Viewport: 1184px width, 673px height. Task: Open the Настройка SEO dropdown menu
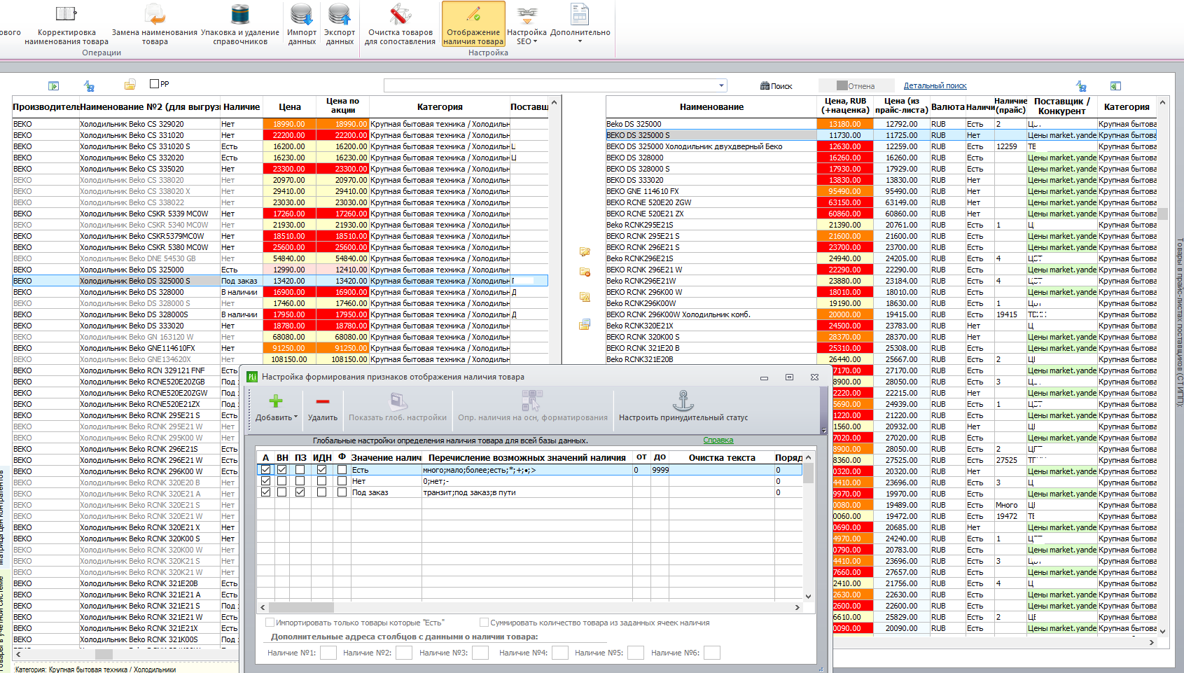click(527, 24)
